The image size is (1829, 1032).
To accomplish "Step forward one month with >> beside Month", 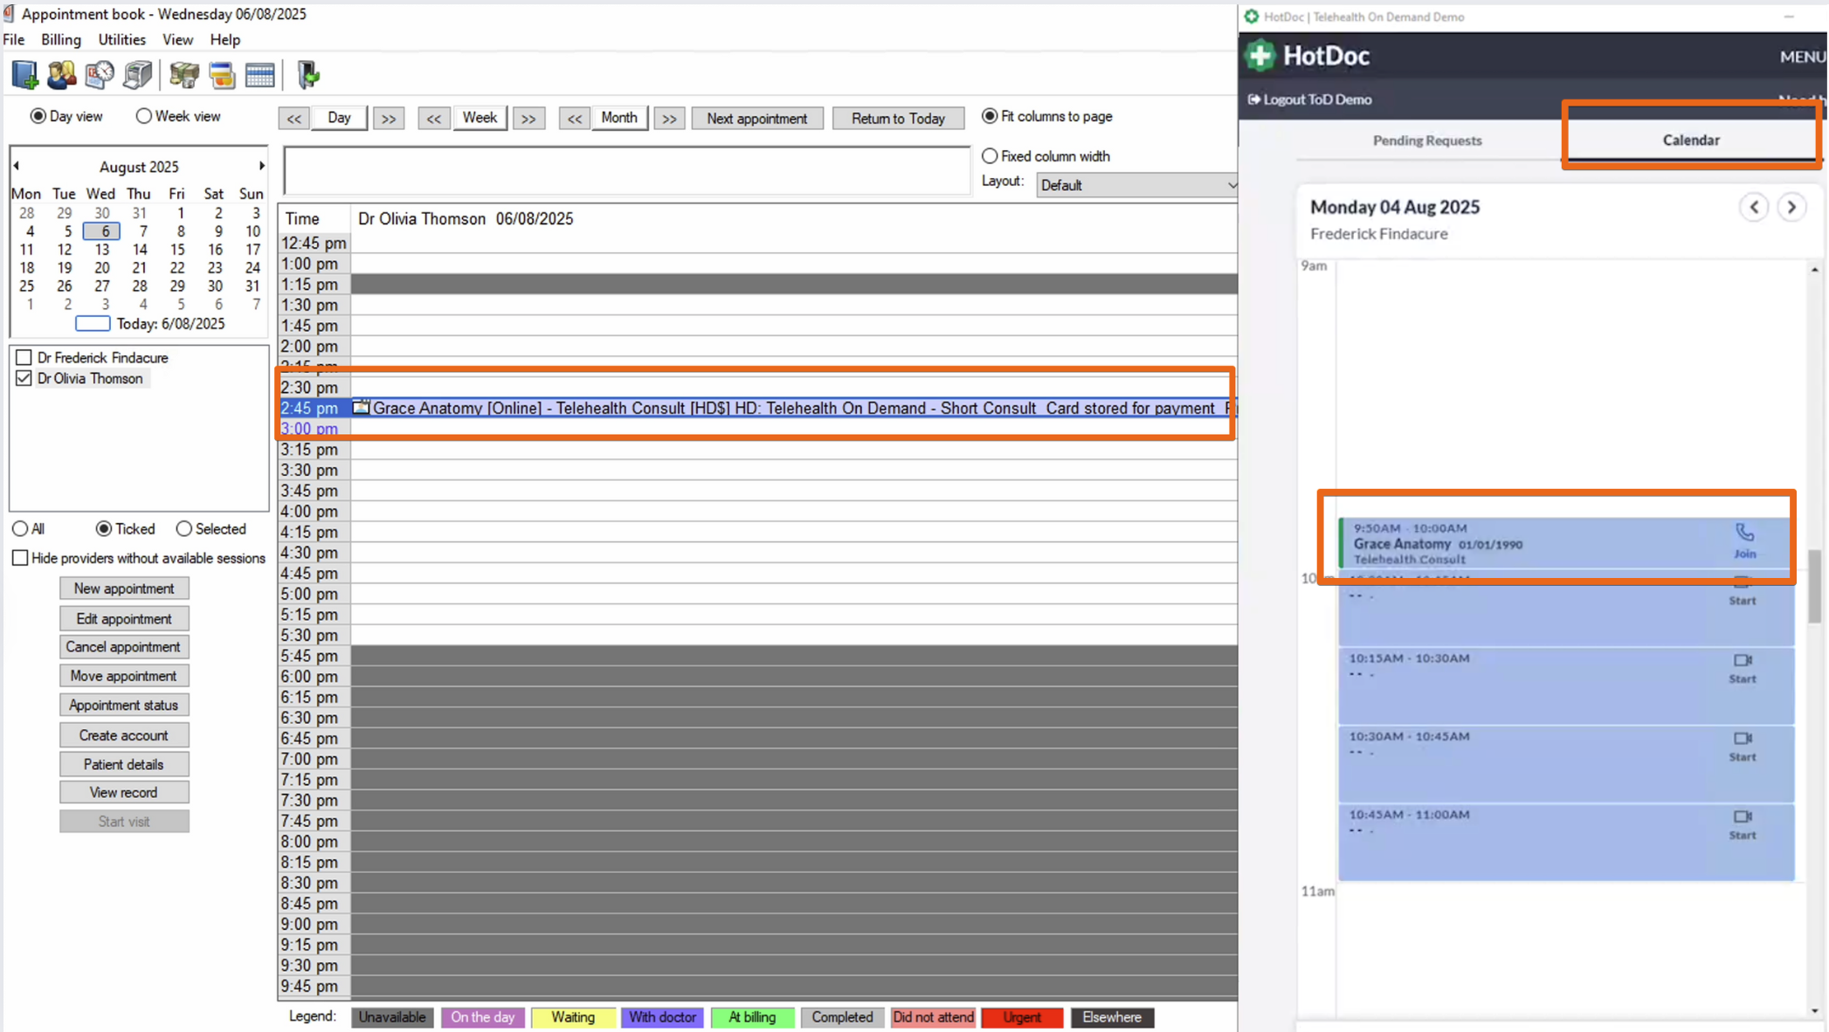I will point(669,119).
